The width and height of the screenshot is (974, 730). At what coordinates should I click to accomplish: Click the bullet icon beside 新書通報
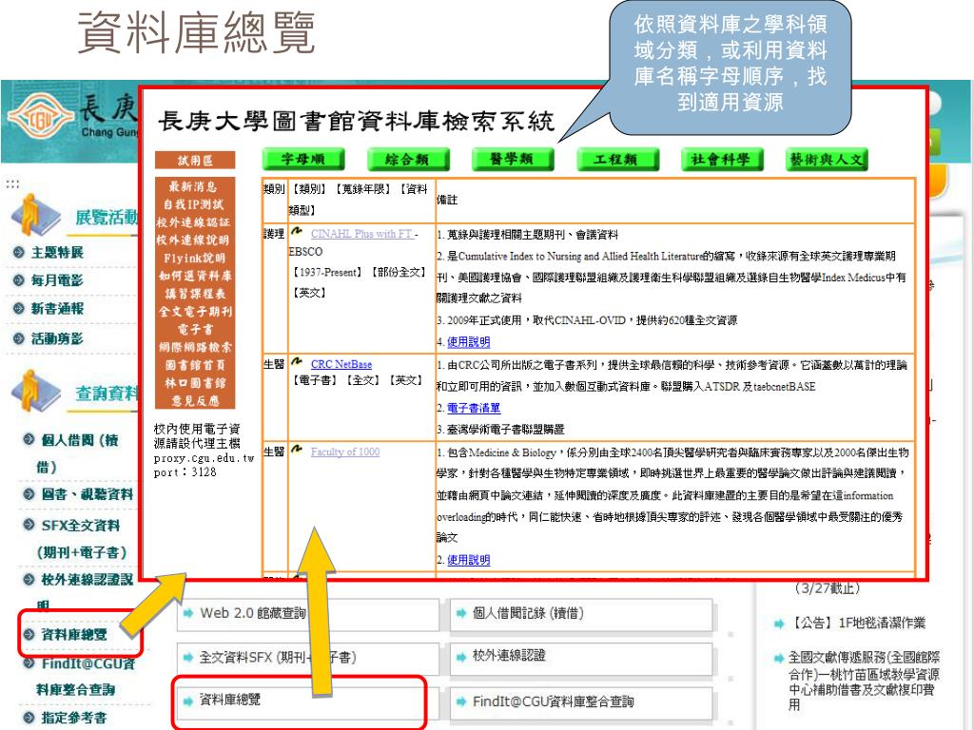tap(19, 309)
